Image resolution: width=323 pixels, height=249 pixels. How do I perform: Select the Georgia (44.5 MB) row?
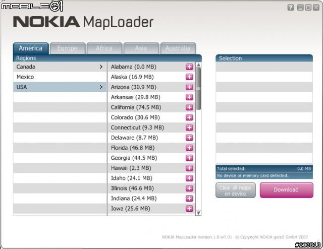tap(151, 158)
